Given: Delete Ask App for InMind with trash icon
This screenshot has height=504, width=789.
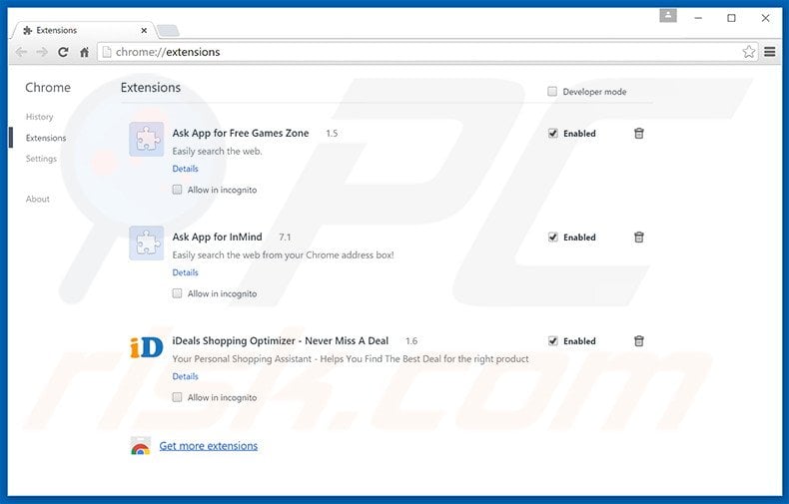Looking at the screenshot, I should coord(638,237).
